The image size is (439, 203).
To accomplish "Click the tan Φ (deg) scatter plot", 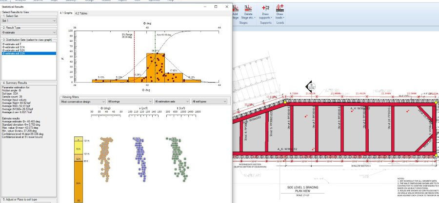I will (105, 159).
